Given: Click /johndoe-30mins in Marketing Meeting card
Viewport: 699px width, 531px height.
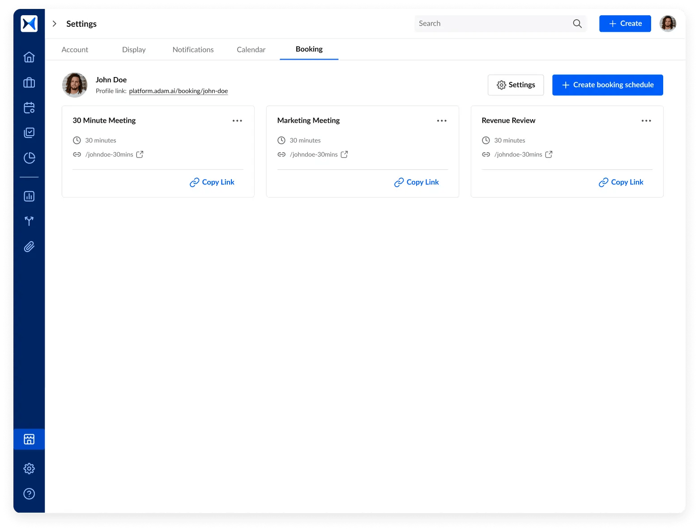Looking at the screenshot, I should tap(314, 154).
